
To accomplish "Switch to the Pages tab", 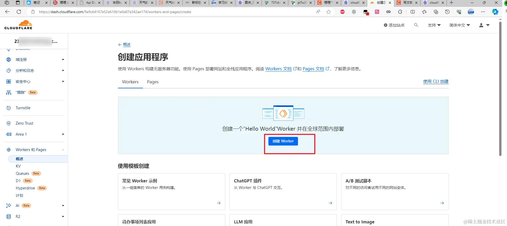I will (153, 82).
